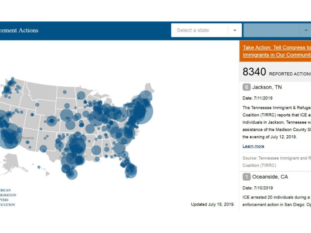Open the "Take Action: Tell Congress" link
The image size is (311, 233).
point(276,51)
